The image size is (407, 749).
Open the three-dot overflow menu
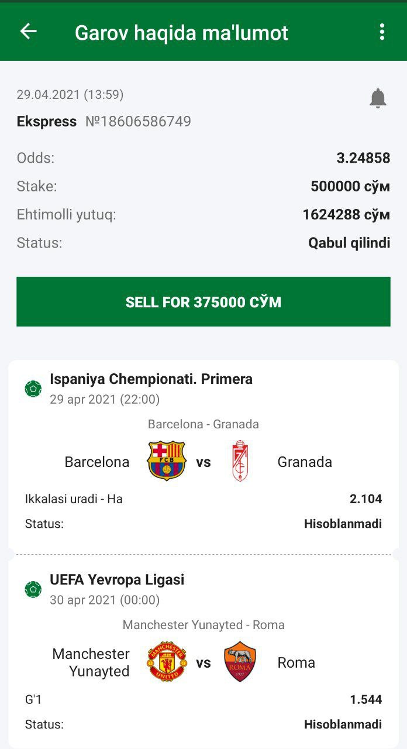pos(382,32)
